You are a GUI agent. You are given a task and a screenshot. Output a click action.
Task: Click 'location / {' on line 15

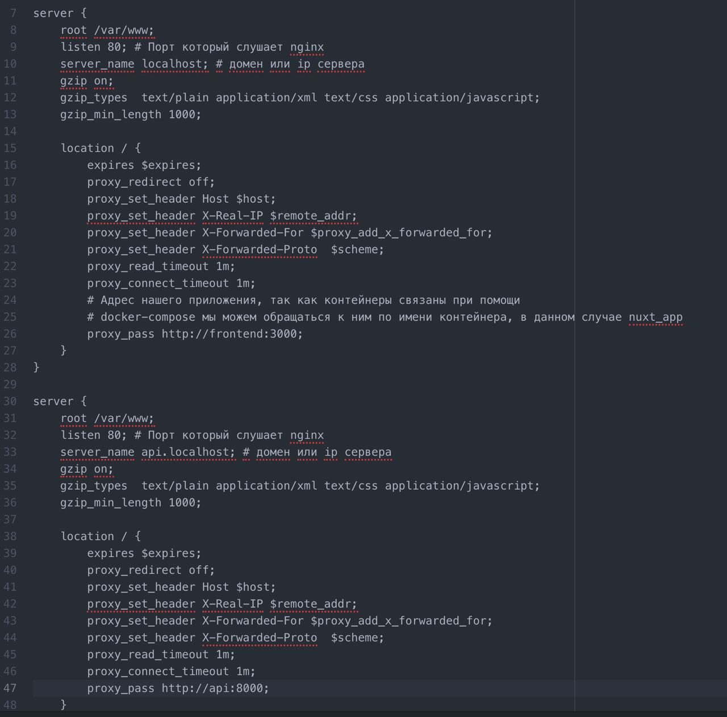pyautogui.click(x=101, y=148)
